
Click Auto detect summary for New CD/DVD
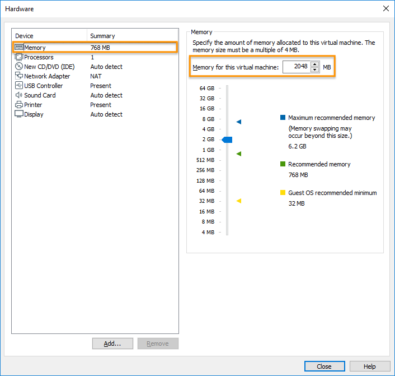[106, 67]
